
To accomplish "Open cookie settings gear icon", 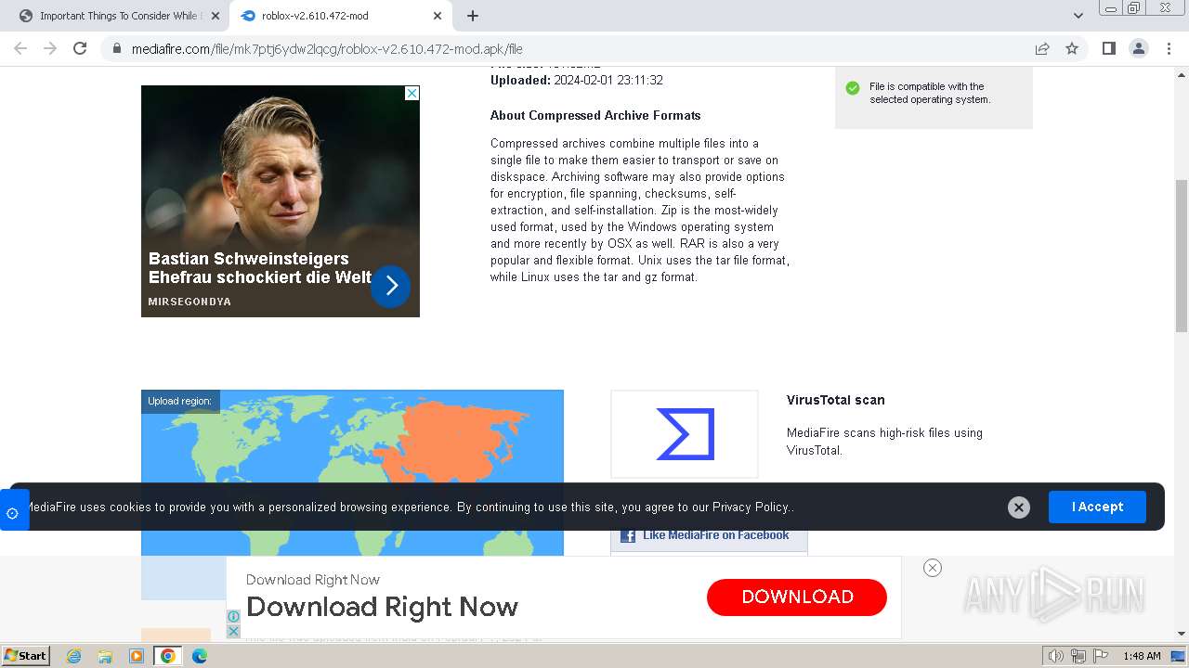I will tap(13, 512).
